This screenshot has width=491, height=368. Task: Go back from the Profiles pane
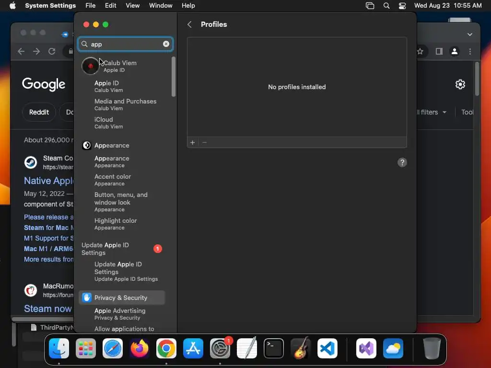click(189, 24)
